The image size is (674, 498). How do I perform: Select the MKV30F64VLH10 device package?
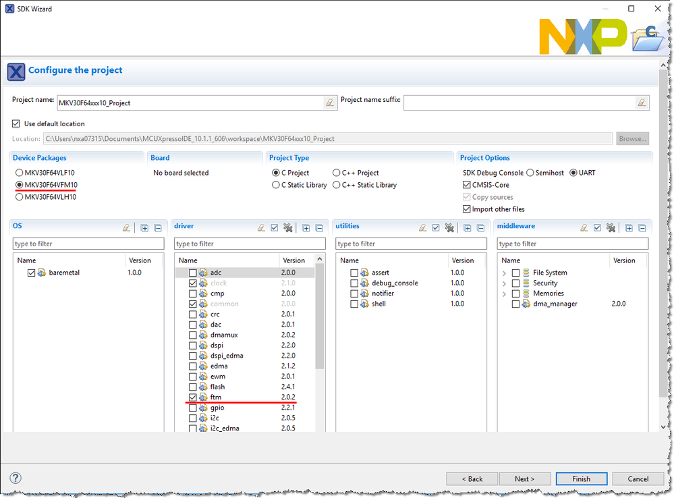19,197
